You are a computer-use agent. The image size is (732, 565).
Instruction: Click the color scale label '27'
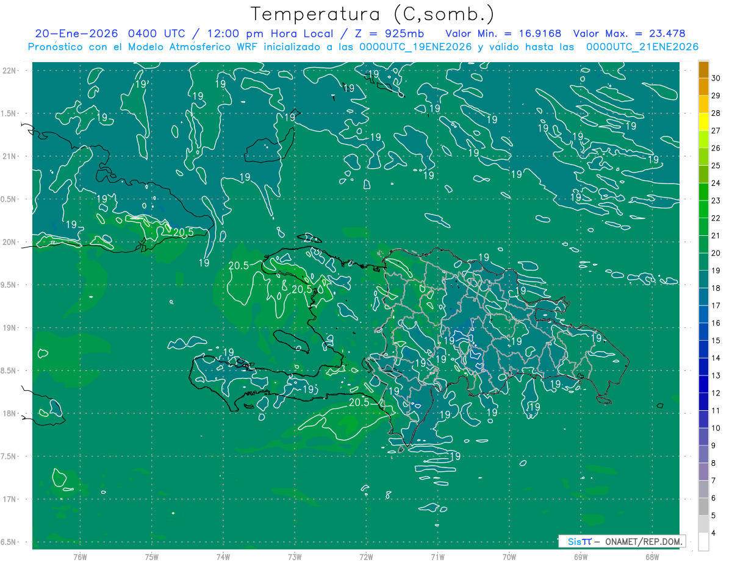click(716, 130)
